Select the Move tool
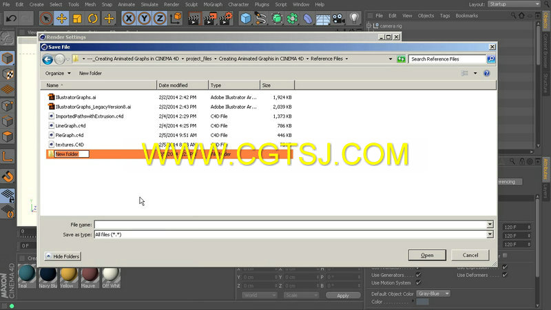This screenshot has width=551, height=310. tap(62, 19)
